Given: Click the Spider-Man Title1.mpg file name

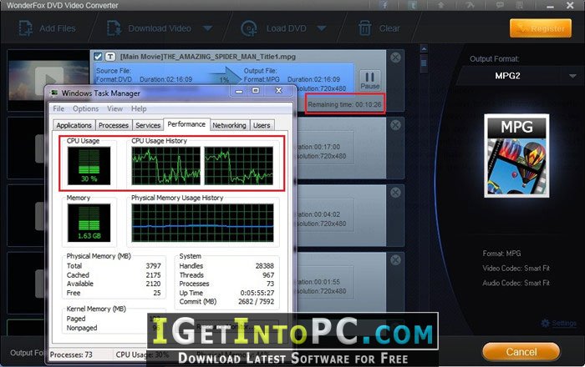Looking at the screenshot, I should pyautogui.click(x=208, y=57).
